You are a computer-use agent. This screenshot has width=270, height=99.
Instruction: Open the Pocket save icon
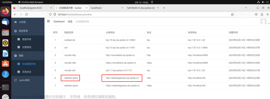(256, 15)
